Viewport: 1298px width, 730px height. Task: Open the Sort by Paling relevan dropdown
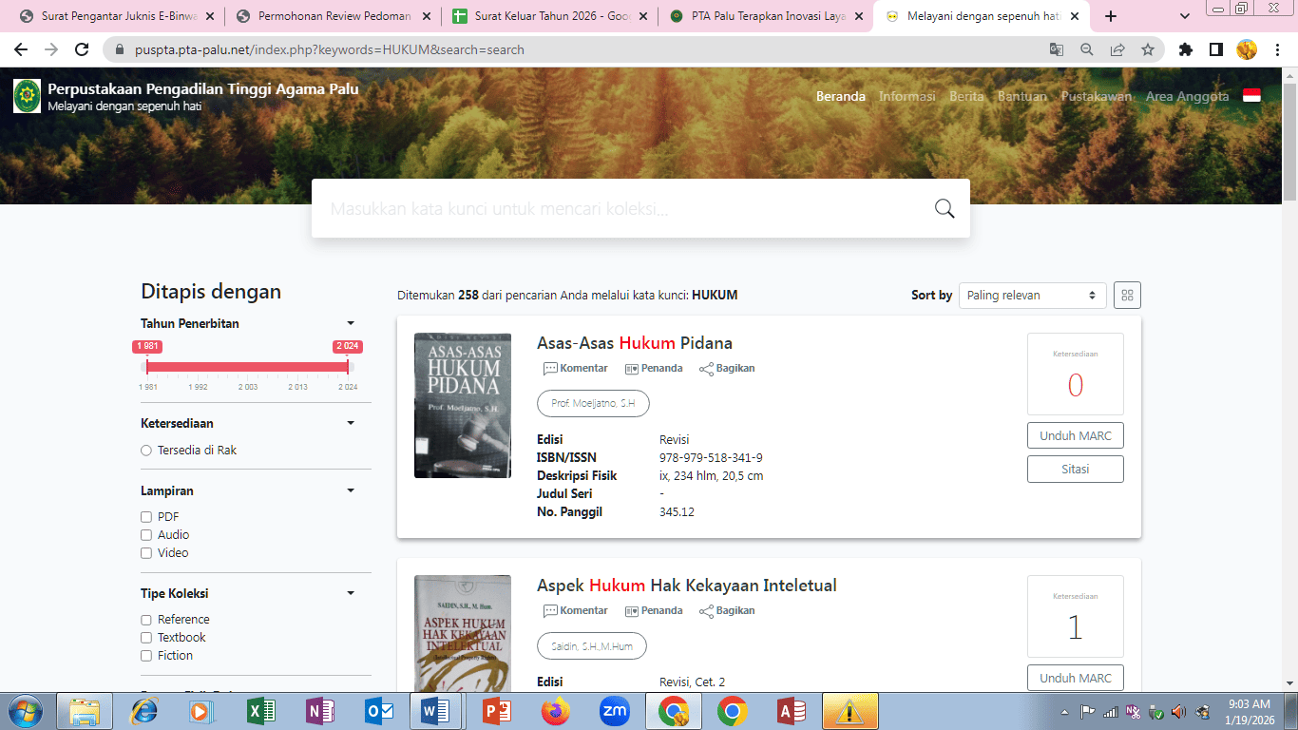pos(1032,296)
